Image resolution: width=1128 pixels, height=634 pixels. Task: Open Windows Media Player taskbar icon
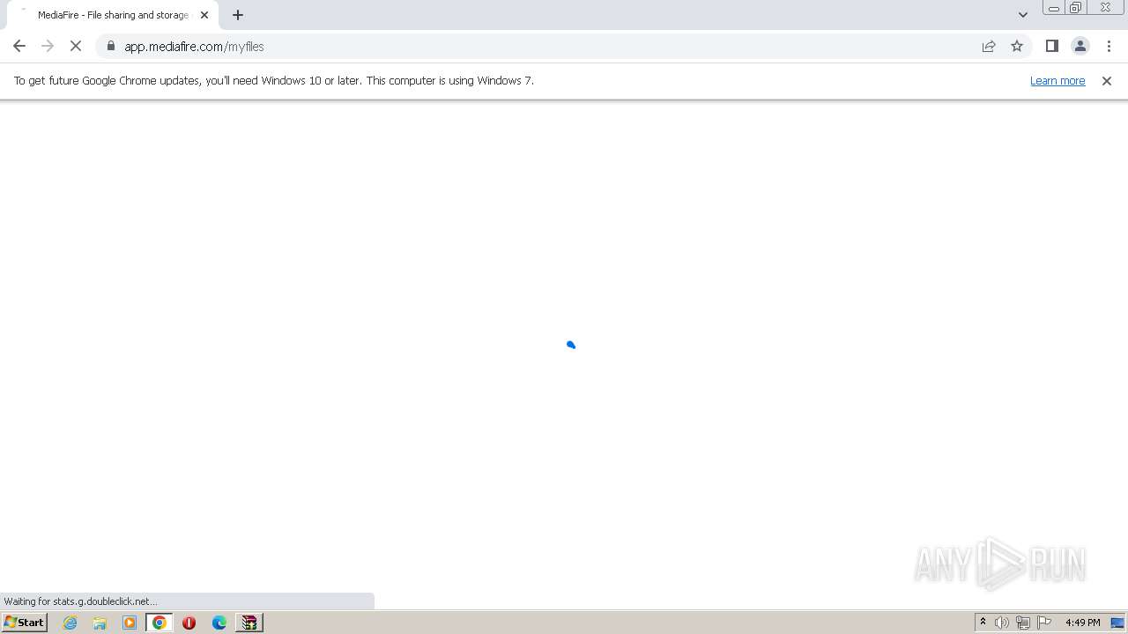pos(130,623)
